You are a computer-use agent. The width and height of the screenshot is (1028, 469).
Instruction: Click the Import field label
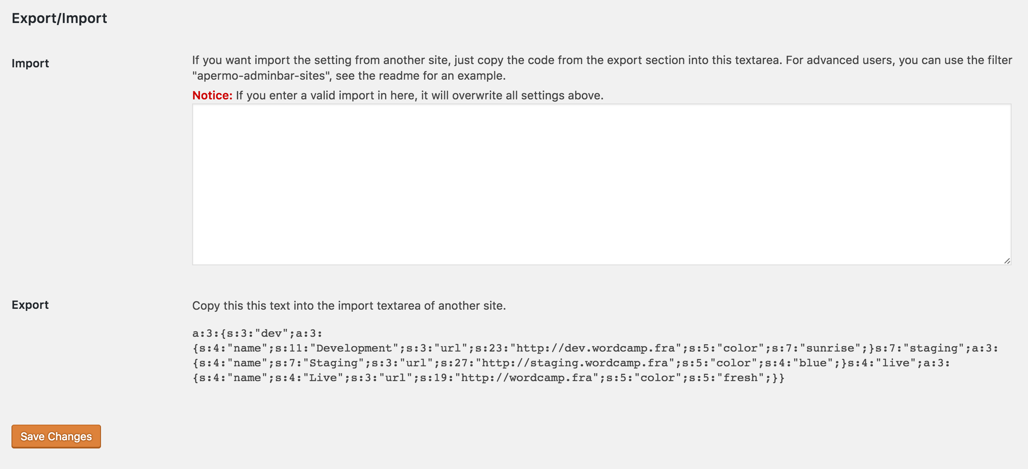pyautogui.click(x=30, y=63)
